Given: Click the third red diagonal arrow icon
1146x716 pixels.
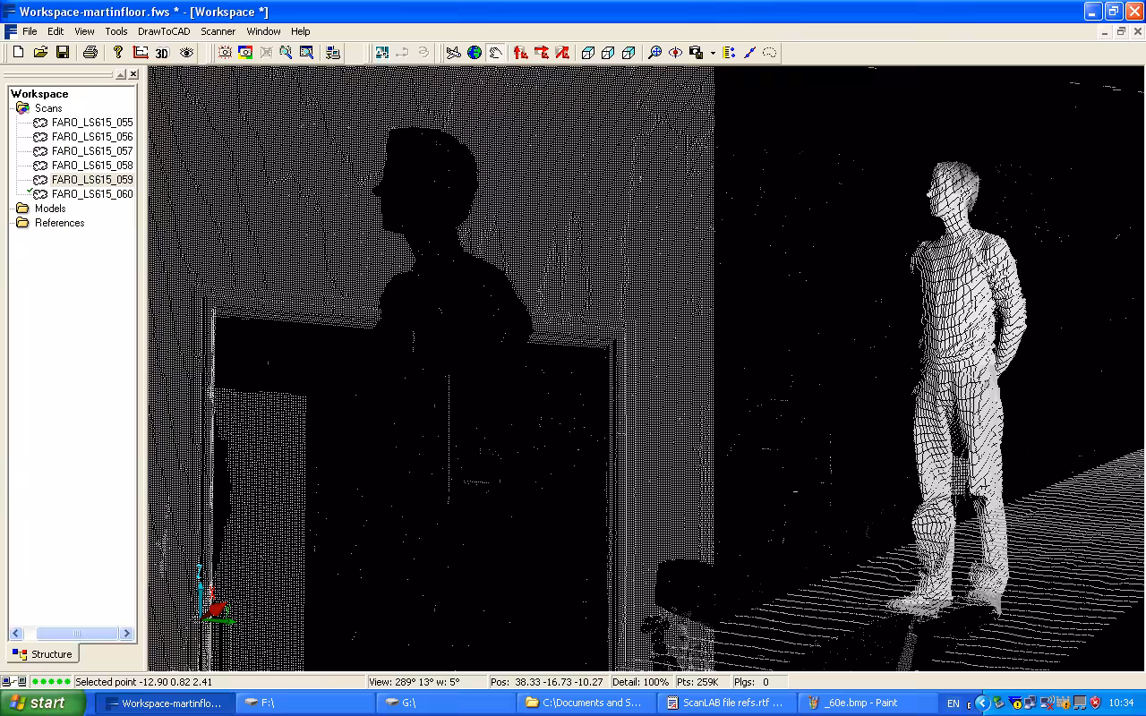Looking at the screenshot, I should tap(562, 53).
